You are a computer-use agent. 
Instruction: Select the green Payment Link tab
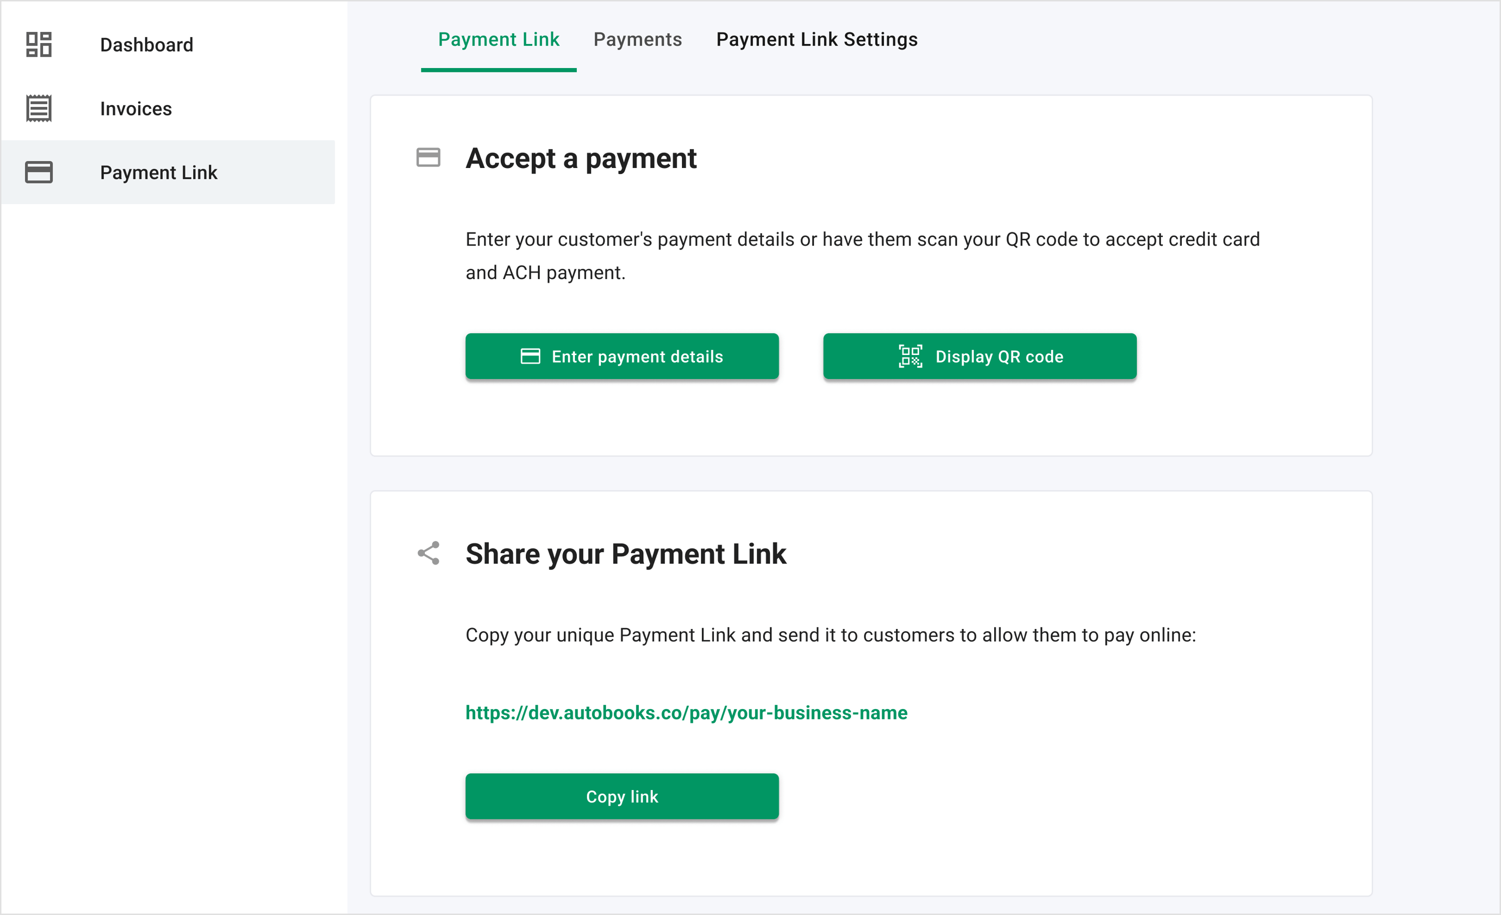(x=498, y=39)
